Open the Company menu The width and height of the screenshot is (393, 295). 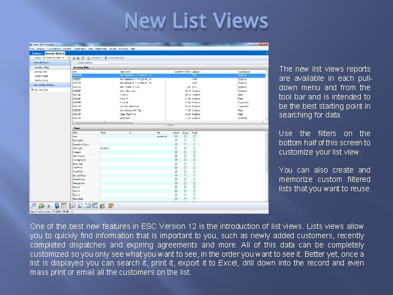pos(40,49)
